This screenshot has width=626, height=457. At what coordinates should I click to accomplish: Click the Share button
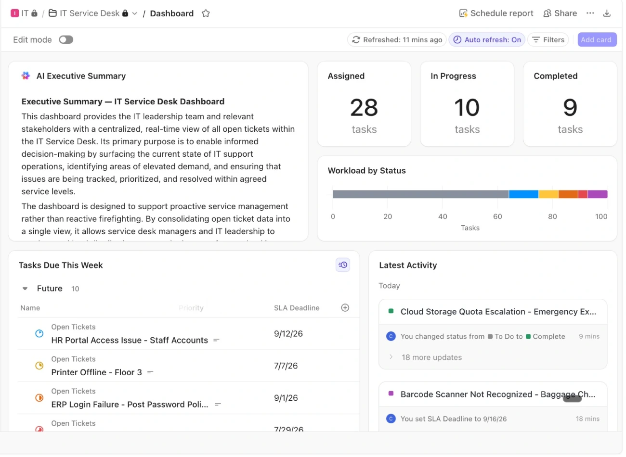[x=560, y=13]
